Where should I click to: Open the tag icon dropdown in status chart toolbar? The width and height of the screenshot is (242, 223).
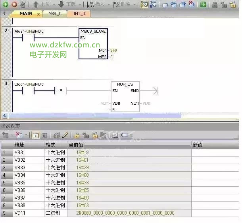click(132, 135)
